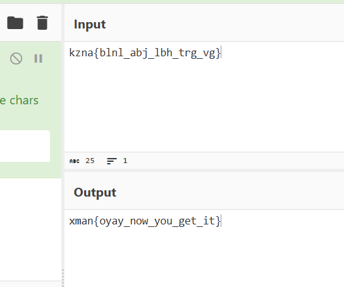Click the Output pane heading
Screen dimensions: 344x287
point(95,193)
